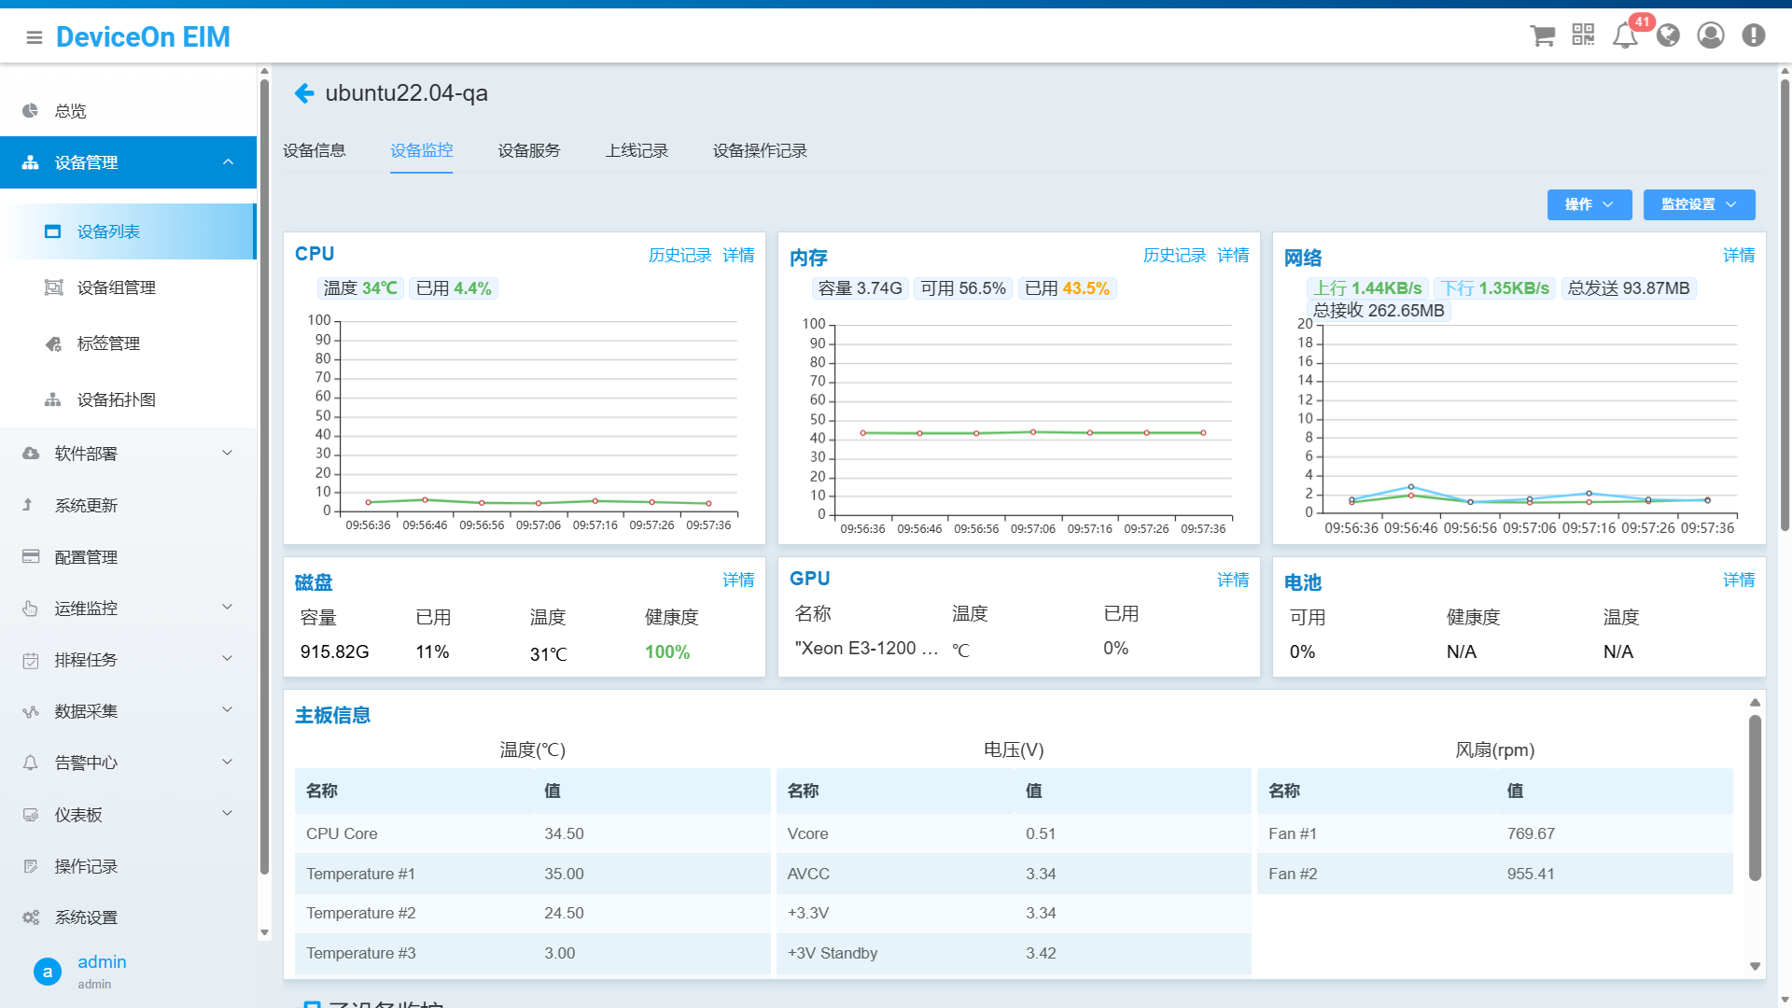Click the globe language icon
The image size is (1792, 1008).
click(1668, 35)
